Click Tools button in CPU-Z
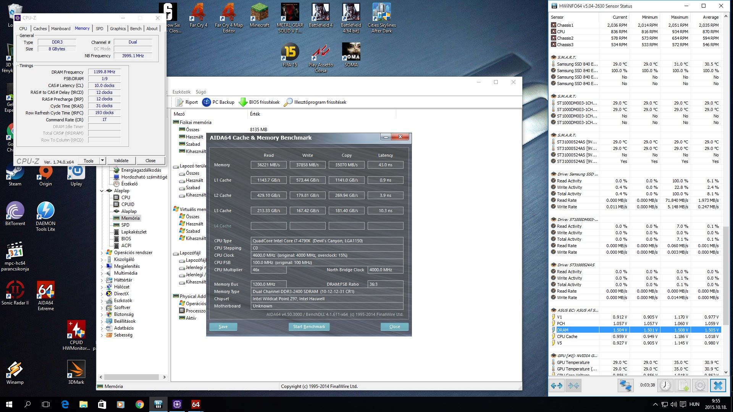 89,161
